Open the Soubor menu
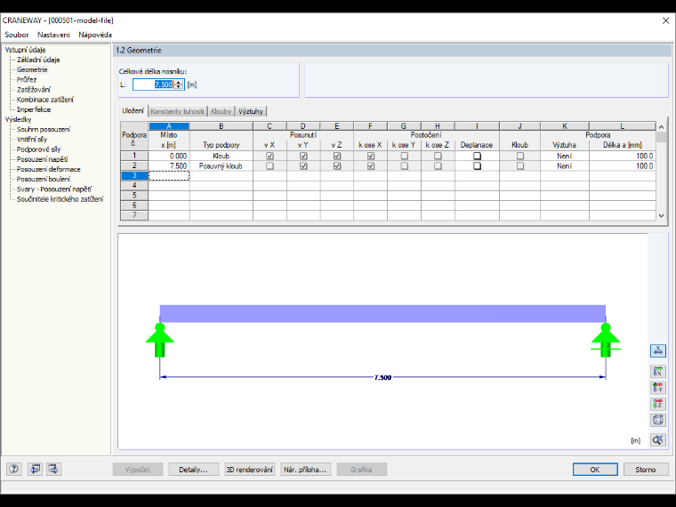676x507 pixels. click(x=16, y=35)
